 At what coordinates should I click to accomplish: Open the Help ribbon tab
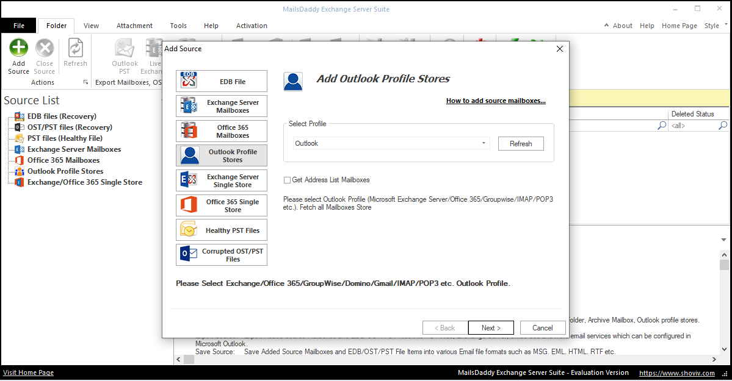pos(211,26)
